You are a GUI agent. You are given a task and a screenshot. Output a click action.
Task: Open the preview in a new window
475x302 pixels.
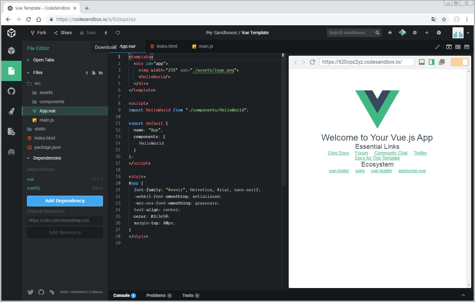pyautogui.click(x=442, y=62)
